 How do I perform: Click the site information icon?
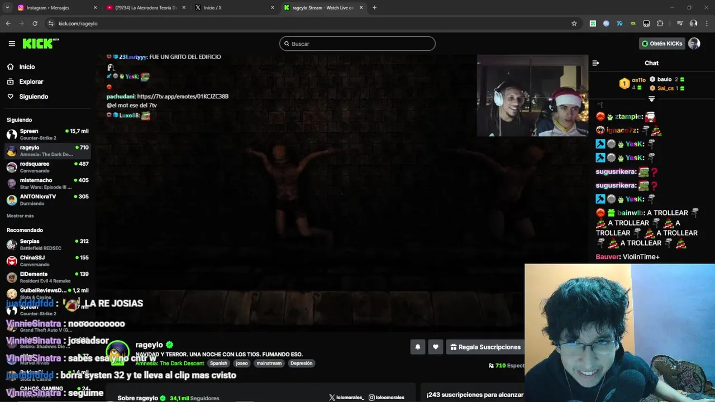click(51, 23)
